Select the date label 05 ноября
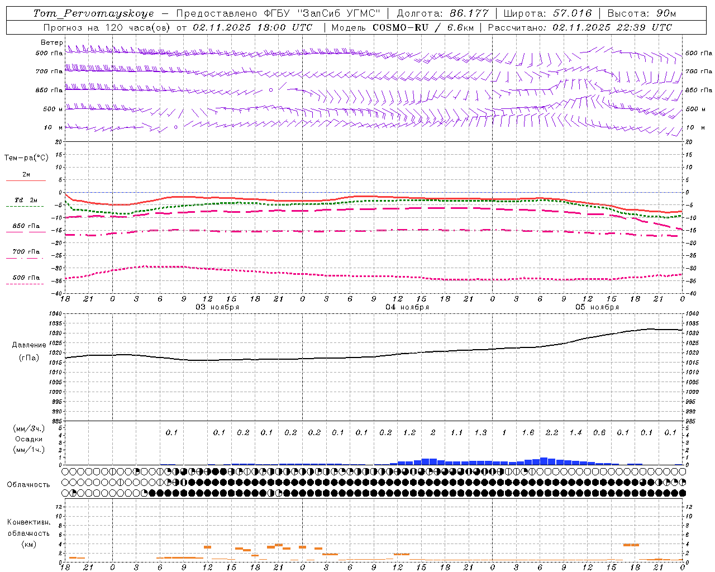Viewport: 715px width, 572px height. [x=597, y=307]
